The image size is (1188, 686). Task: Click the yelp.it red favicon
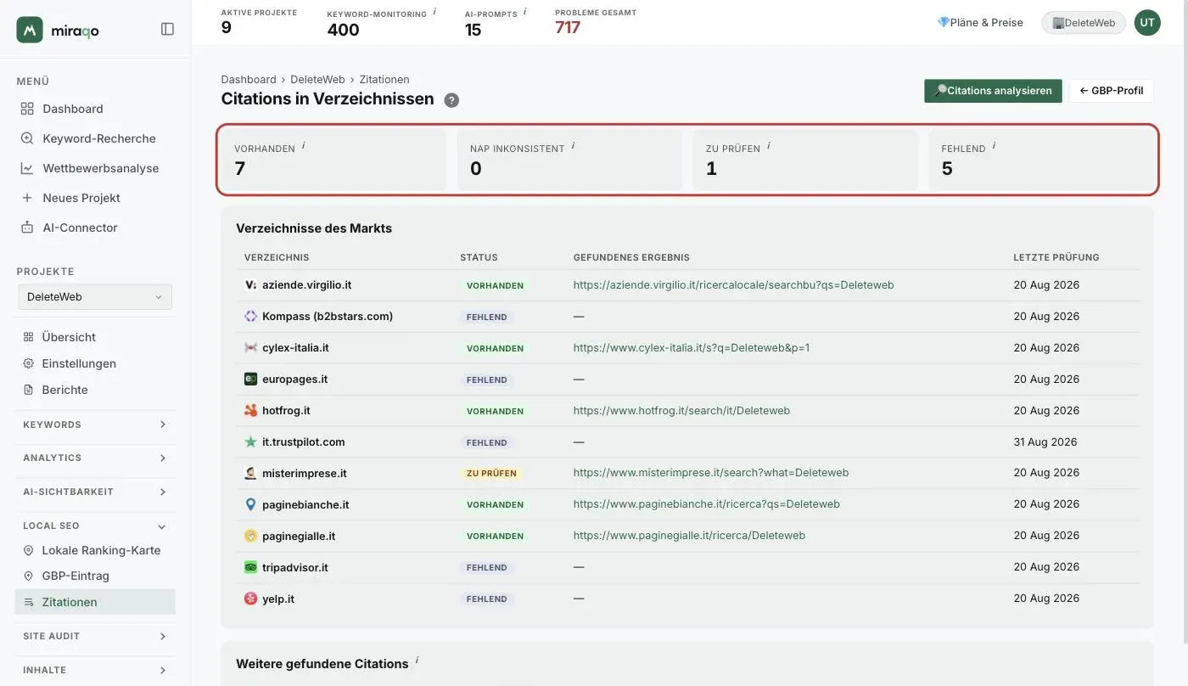point(250,599)
